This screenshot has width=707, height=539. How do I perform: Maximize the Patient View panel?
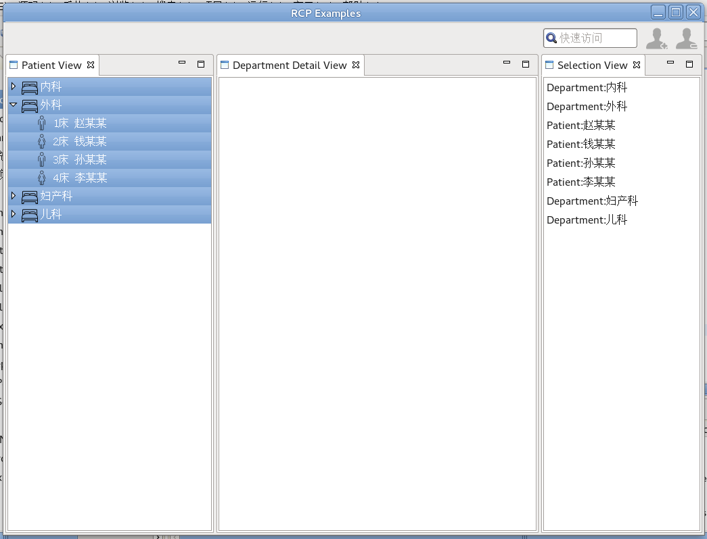pos(201,64)
